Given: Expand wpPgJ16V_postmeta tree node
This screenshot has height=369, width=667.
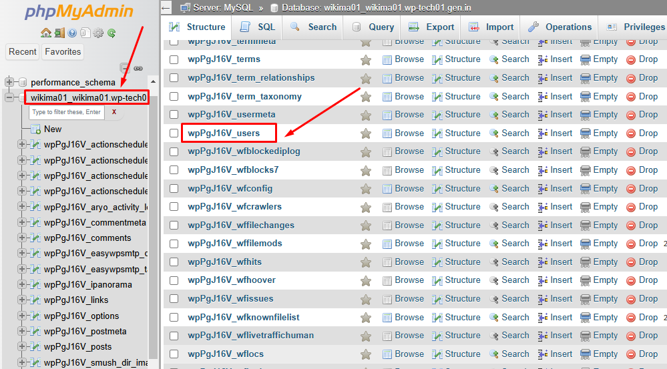Looking at the screenshot, I should (21, 331).
